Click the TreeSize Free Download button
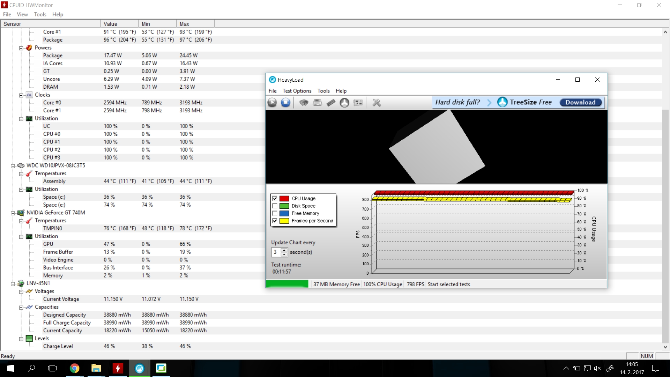The height and width of the screenshot is (377, 670). coord(580,102)
